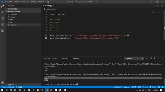
Task: Click CRLF end of line selector
Action: tap(139, 87)
